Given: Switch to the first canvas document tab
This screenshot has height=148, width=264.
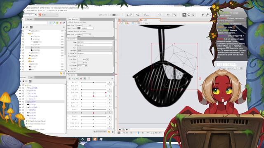Looking at the screenshot, I should point(128,20).
